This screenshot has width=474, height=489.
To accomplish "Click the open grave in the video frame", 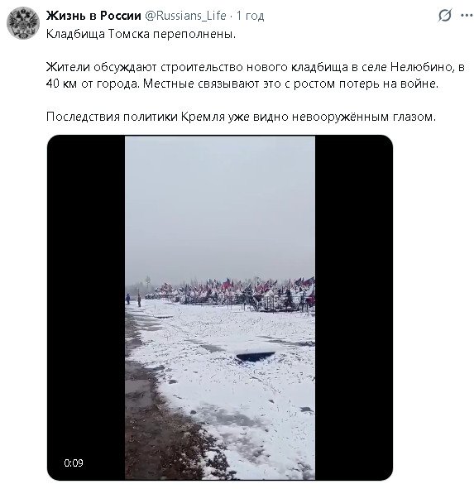I will tap(255, 356).
